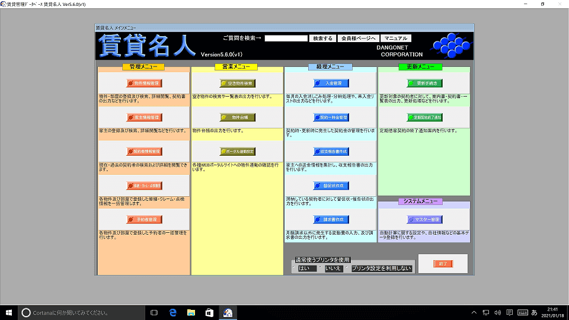Screen dimensions: 569x320
Task: Open ポータル連動設定 portal settings
Action: click(237, 152)
